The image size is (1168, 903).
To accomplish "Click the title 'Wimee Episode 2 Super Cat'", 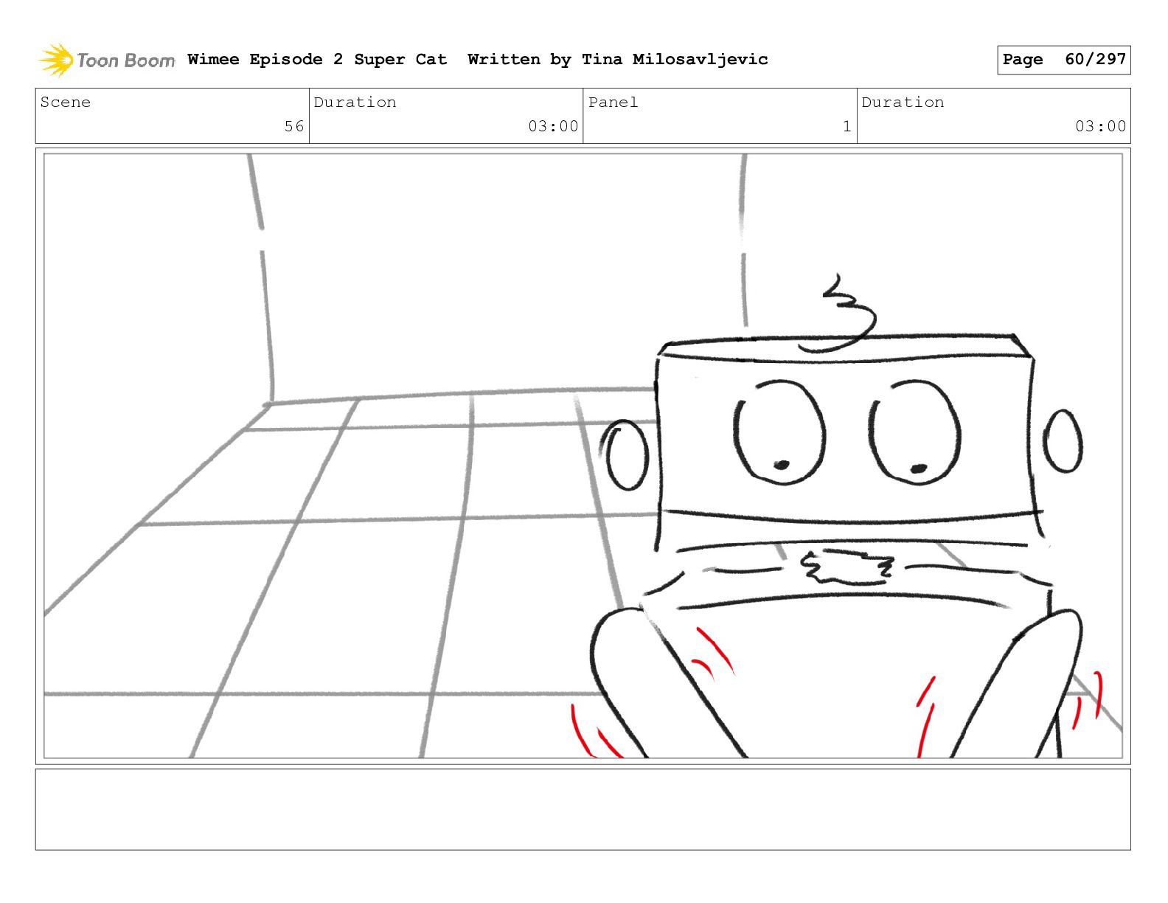I will 317,59.
